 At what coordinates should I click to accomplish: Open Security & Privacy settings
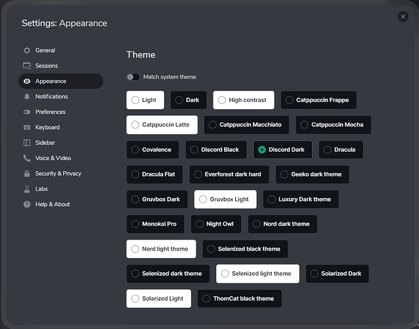point(61,174)
